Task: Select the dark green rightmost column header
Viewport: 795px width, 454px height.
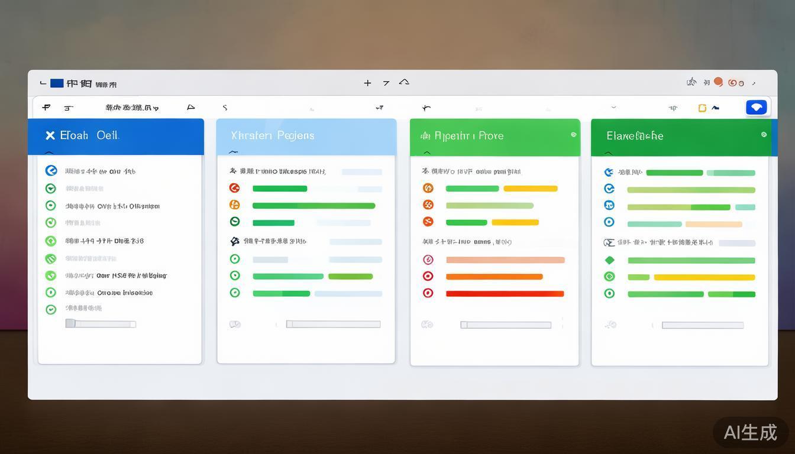Action: point(680,136)
